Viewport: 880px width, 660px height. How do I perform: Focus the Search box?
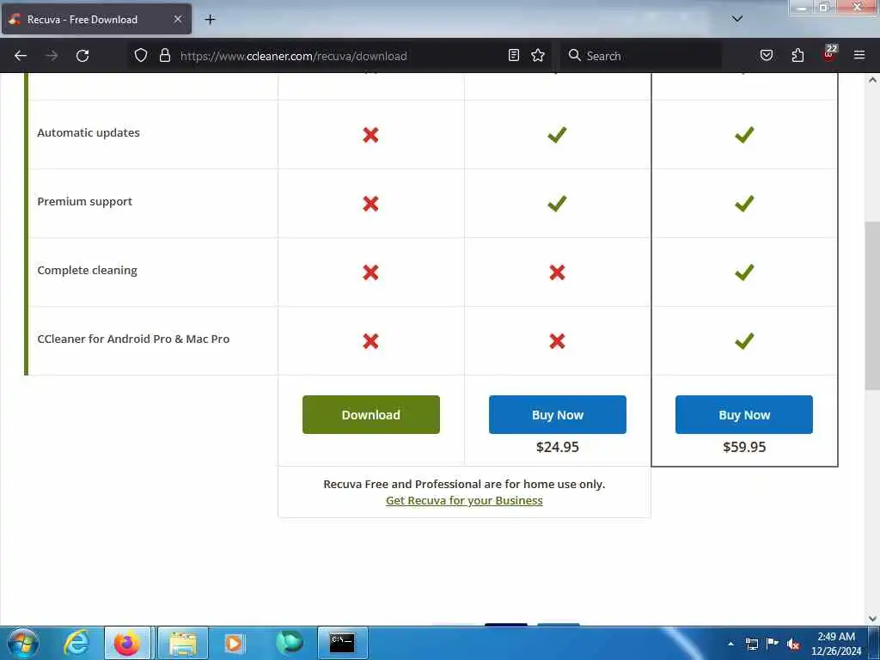pyautogui.click(x=643, y=56)
